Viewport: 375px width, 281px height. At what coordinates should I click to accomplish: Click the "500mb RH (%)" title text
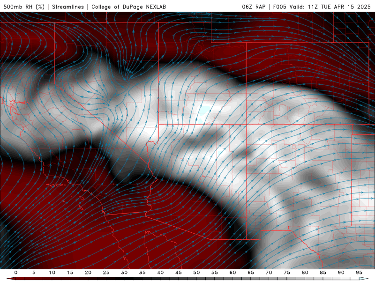coord(24,7)
